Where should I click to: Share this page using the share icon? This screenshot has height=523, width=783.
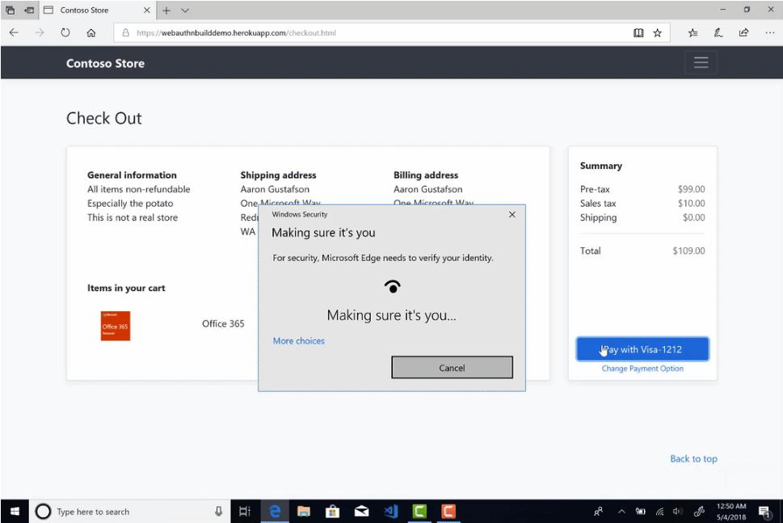743,33
